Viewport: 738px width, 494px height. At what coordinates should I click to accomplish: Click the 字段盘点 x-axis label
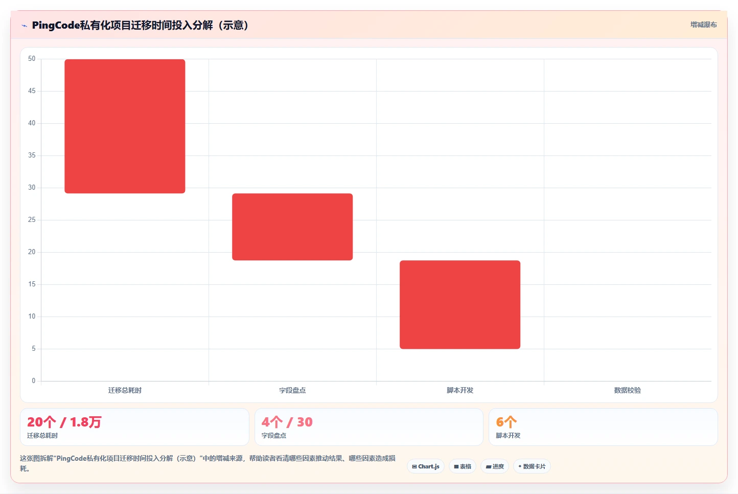pyautogui.click(x=292, y=390)
